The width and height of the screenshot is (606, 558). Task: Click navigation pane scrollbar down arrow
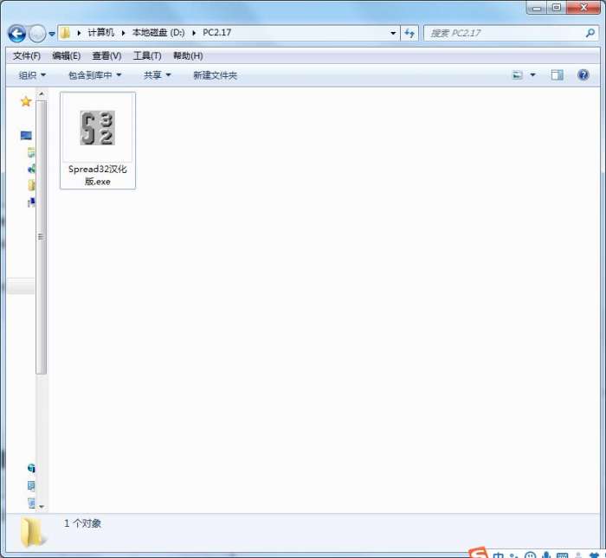pyautogui.click(x=42, y=506)
